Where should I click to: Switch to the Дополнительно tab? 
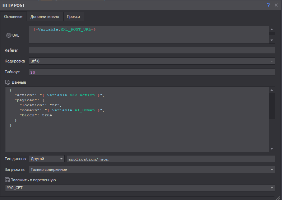click(x=45, y=17)
